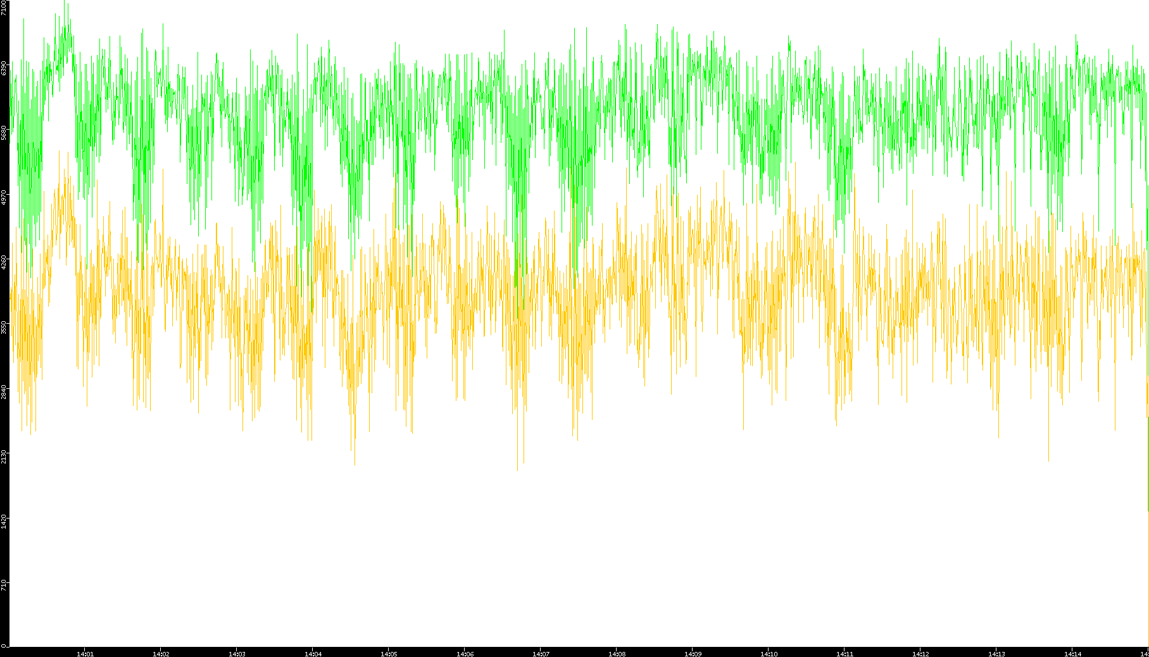1149x657 pixels.
Task: Click the 14:13 time axis label
Action: point(996,654)
